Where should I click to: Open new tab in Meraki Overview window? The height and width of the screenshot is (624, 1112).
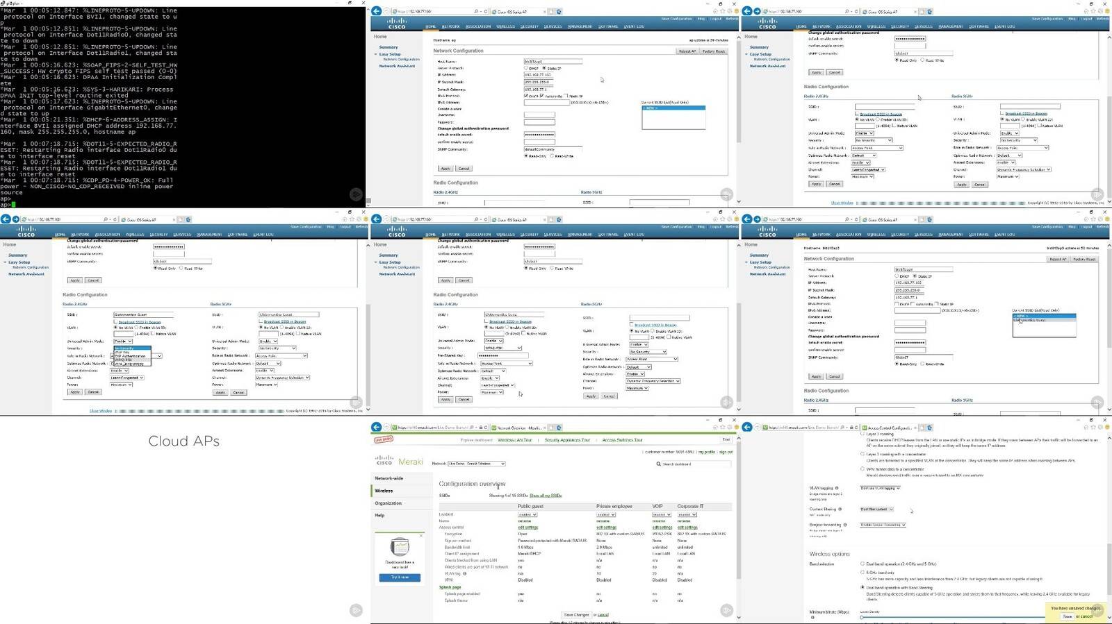(x=551, y=428)
